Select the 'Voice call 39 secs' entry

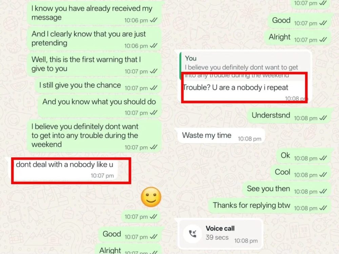click(x=220, y=234)
